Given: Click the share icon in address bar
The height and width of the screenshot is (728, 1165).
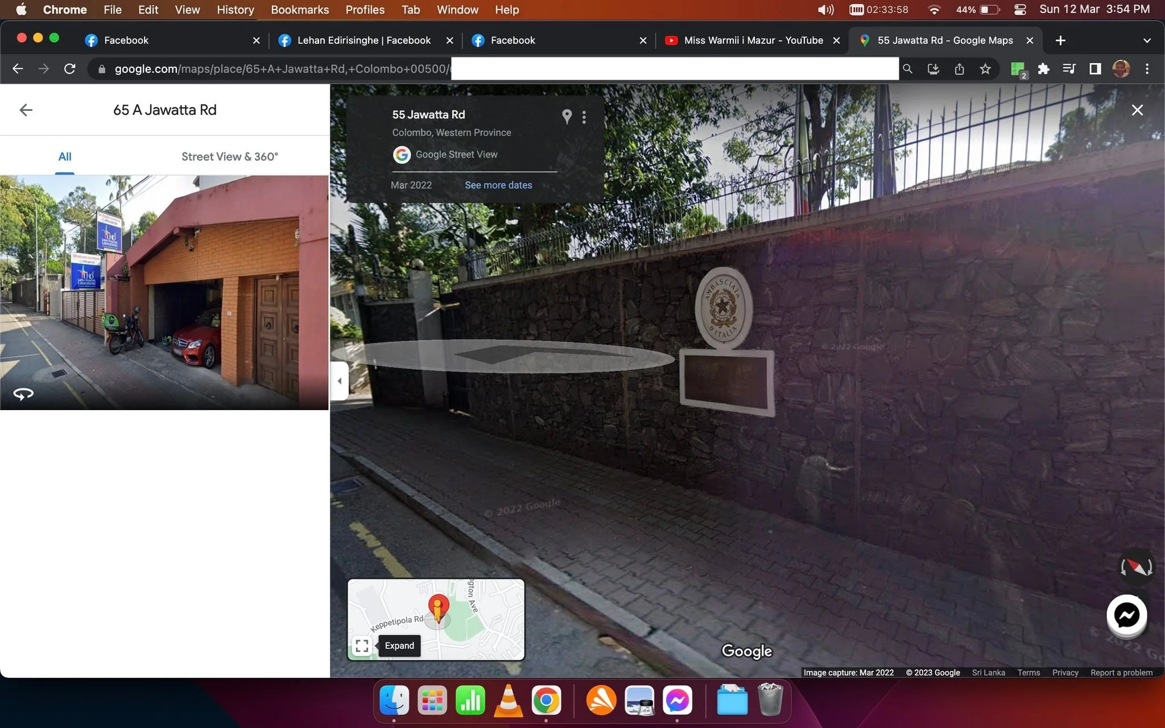Looking at the screenshot, I should pos(959,69).
